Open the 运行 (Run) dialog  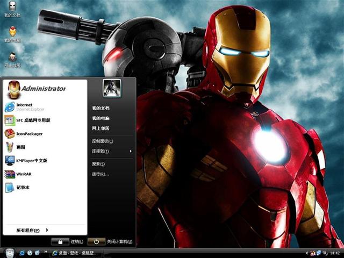100,174
